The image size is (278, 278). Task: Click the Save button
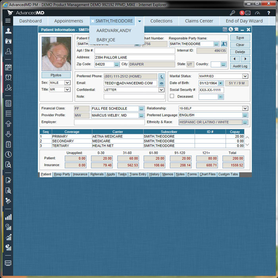240,37
